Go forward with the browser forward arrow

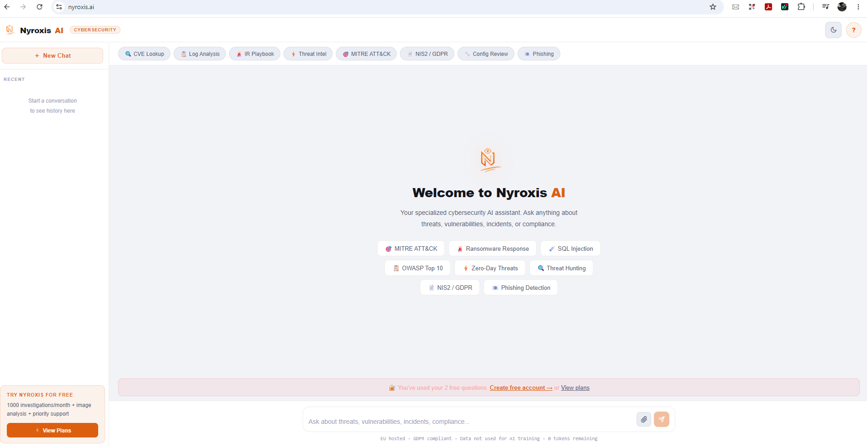23,7
